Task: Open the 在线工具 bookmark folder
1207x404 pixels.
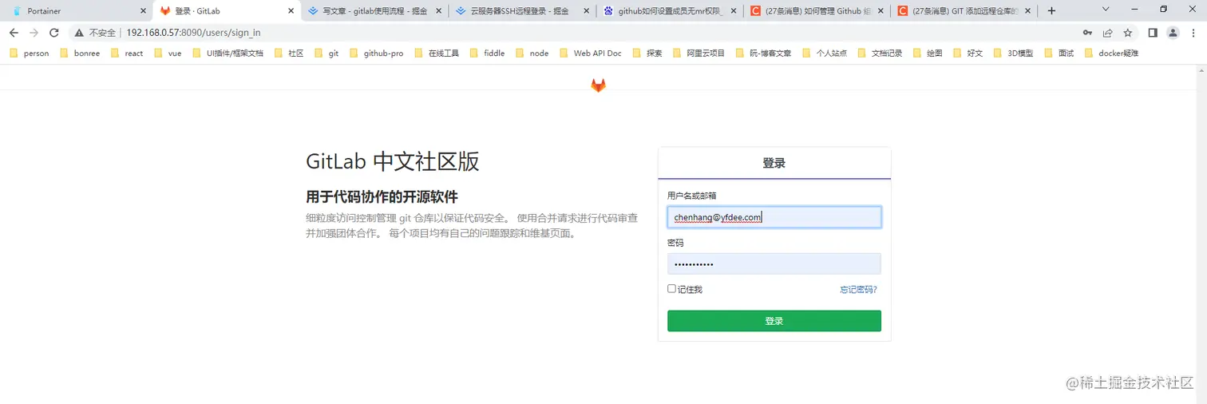Action: (437, 53)
